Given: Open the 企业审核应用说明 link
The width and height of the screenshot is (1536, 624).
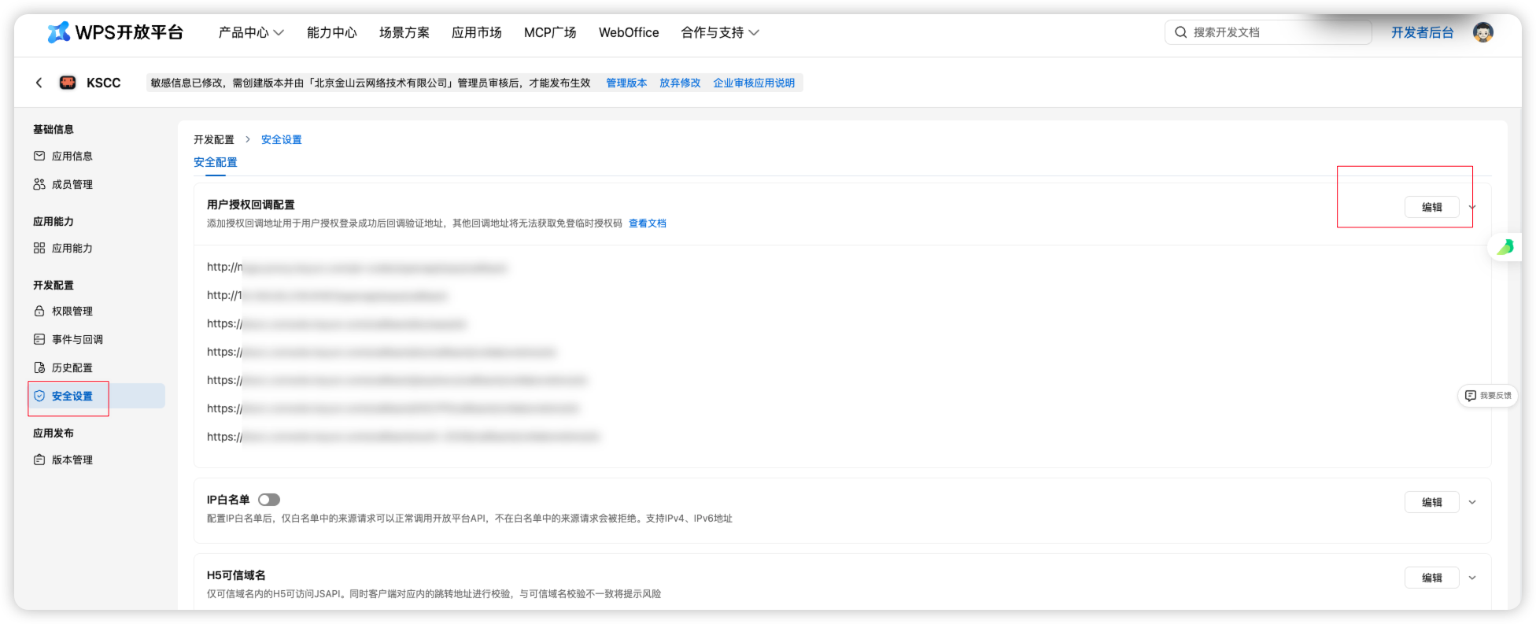Looking at the screenshot, I should (754, 83).
